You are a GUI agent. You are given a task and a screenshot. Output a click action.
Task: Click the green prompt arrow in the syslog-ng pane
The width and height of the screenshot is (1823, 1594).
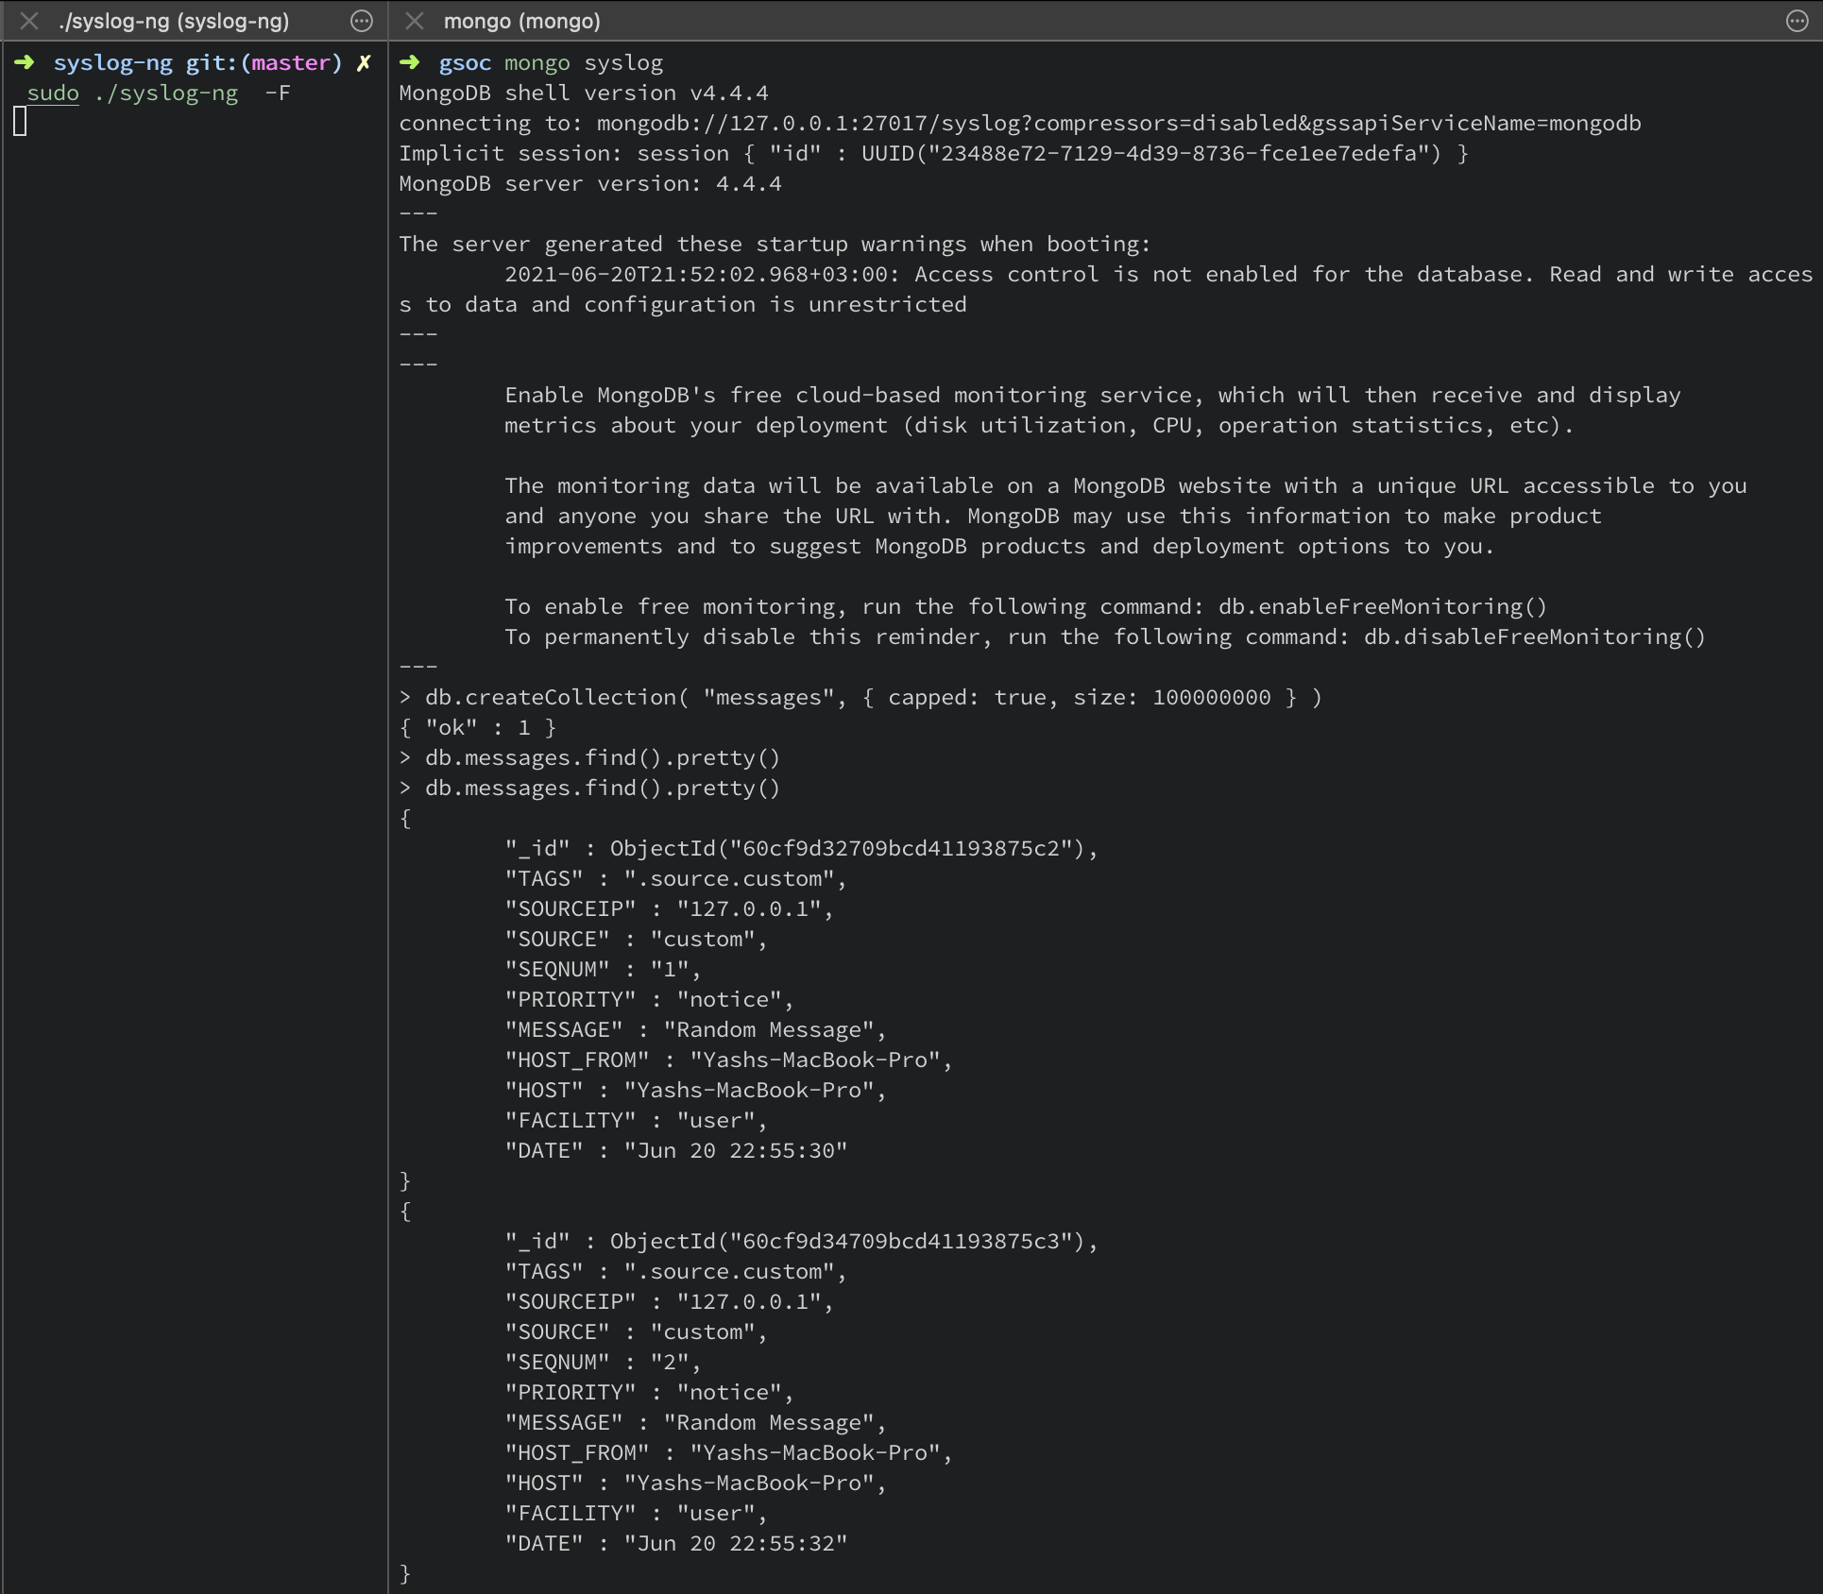pyautogui.click(x=24, y=62)
